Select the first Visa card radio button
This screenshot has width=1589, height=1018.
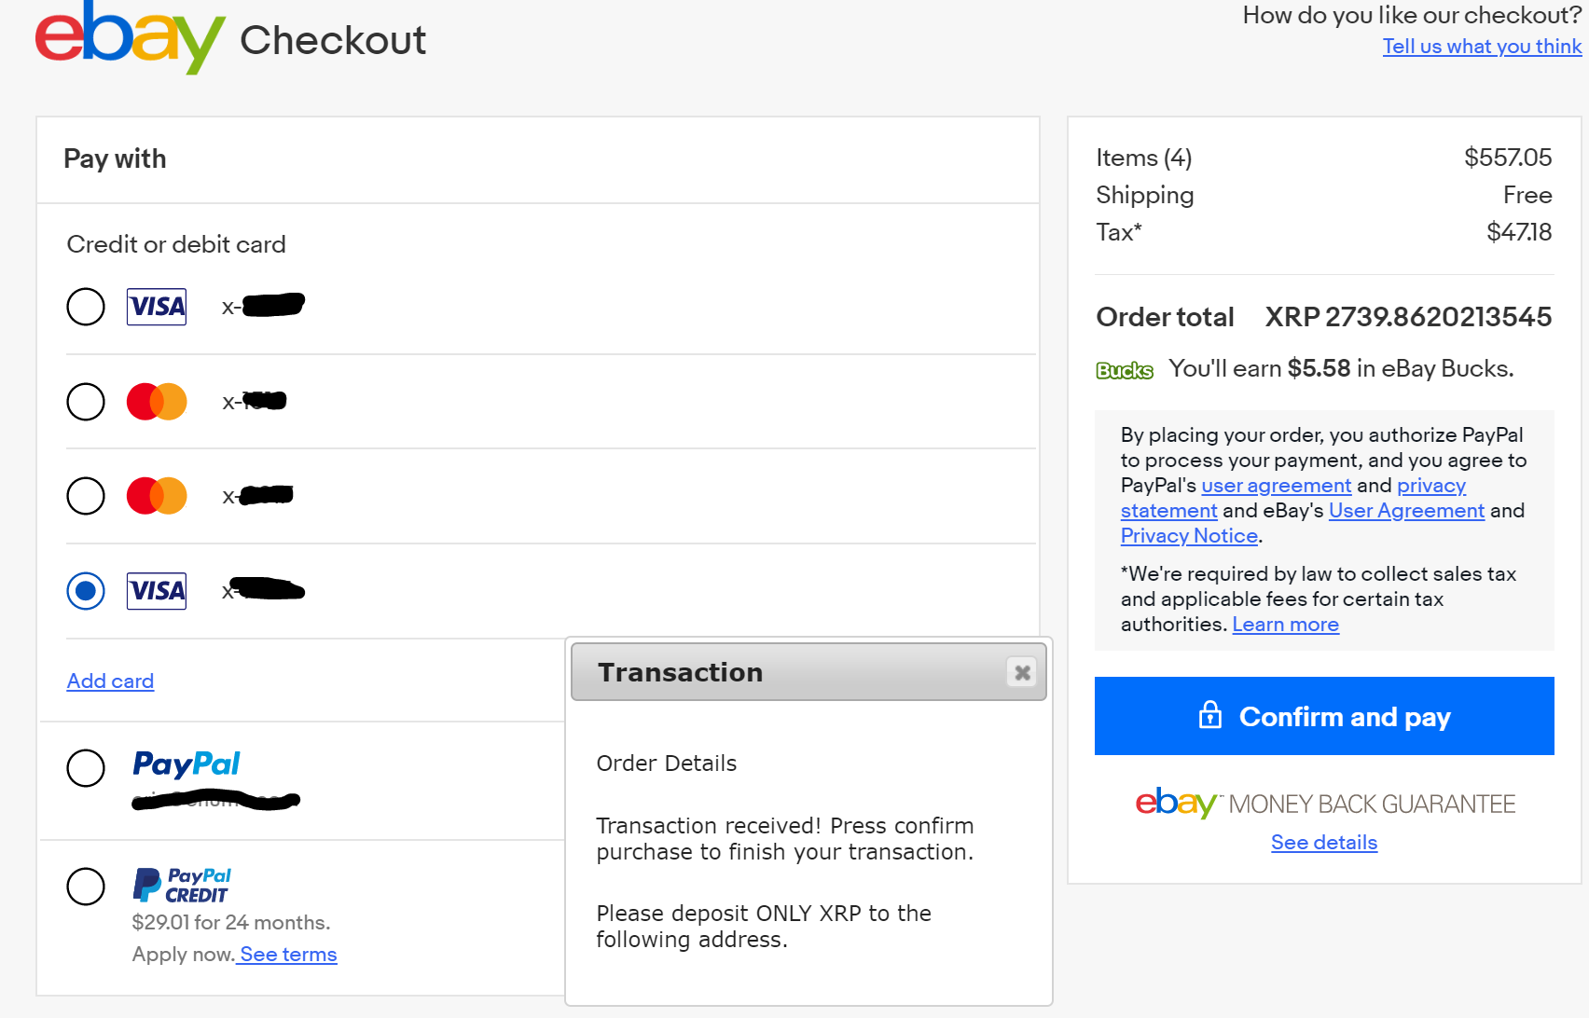[86, 307]
